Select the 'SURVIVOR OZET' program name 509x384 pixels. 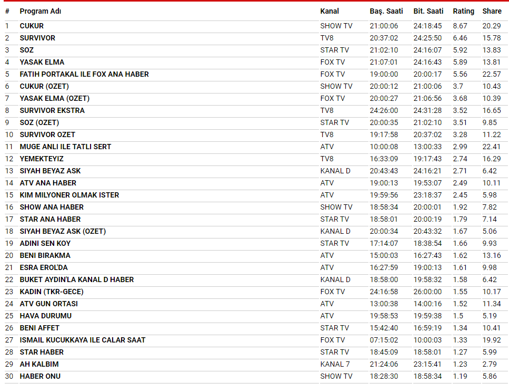(47, 135)
